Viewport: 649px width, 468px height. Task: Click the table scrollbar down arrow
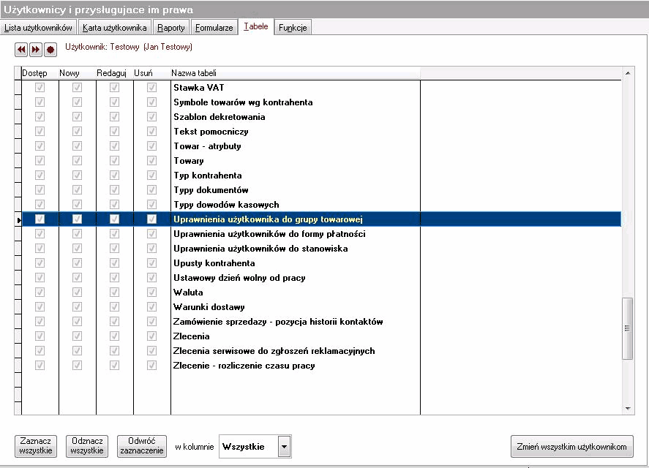(x=628, y=409)
